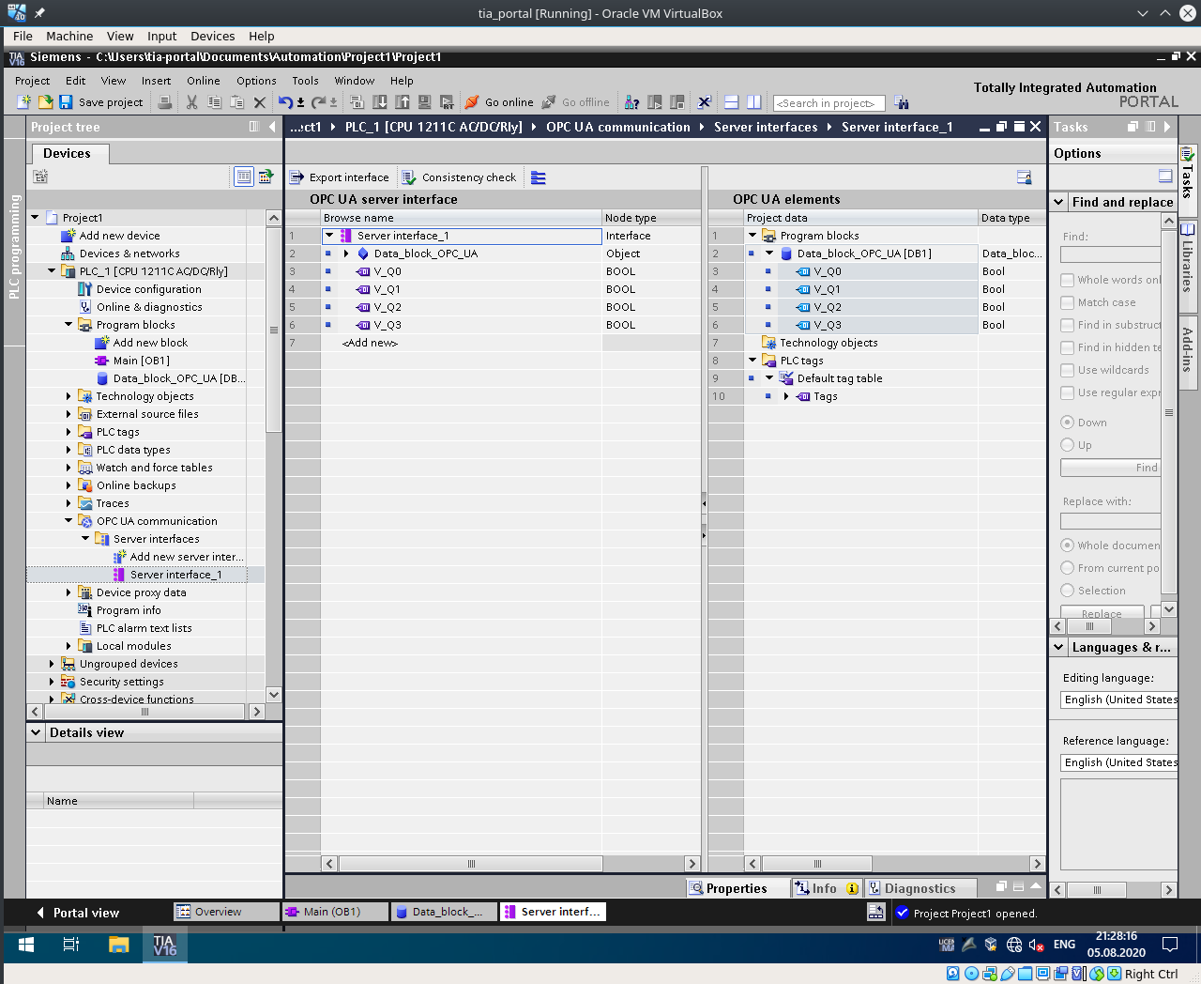The width and height of the screenshot is (1201, 984).
Task: Click the Open project icon
Action: point(45,102)
